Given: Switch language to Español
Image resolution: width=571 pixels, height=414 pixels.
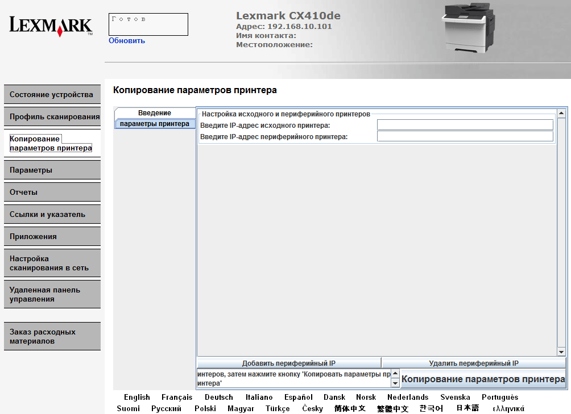Looking at the screenshot, I should click(299, 398).
